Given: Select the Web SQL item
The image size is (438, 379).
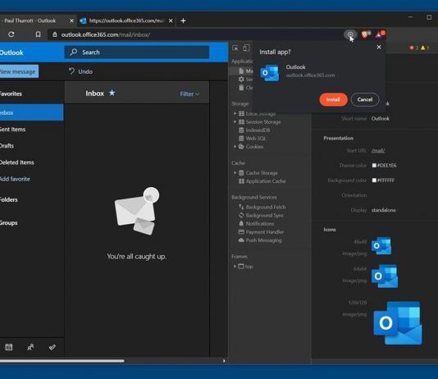Looking at the screenshot, I should (253, 139).
